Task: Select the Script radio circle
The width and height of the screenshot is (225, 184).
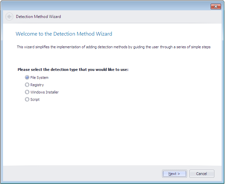Action: [x=27, y=99]
